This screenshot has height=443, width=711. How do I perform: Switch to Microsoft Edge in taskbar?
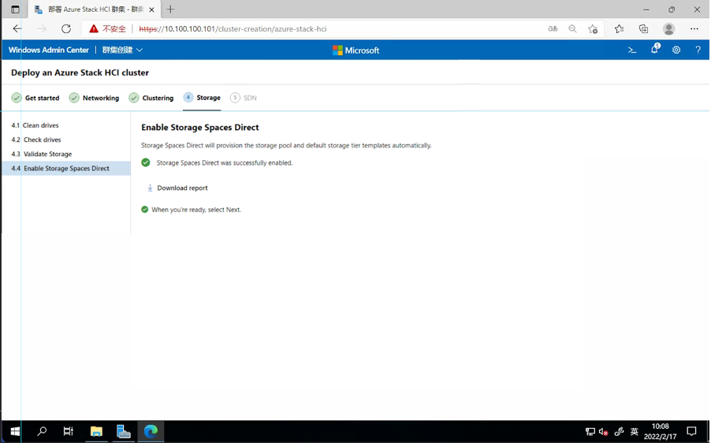pyautogui.click(x=151, y=431)
